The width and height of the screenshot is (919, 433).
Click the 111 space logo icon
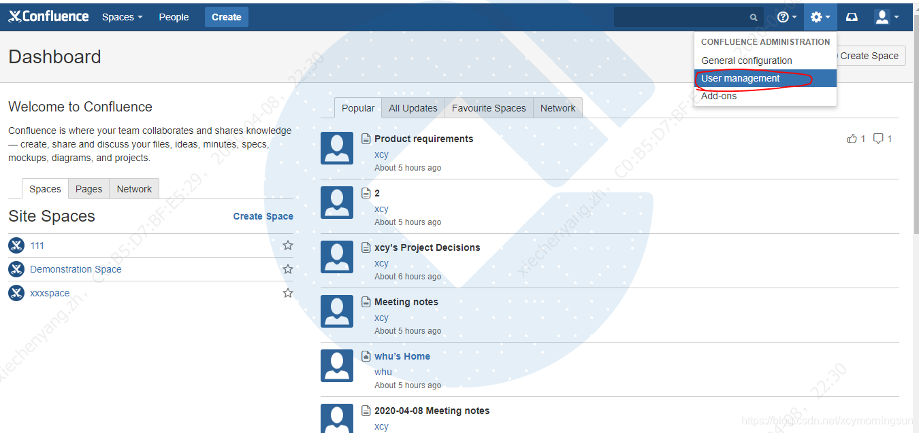(16, 245)
